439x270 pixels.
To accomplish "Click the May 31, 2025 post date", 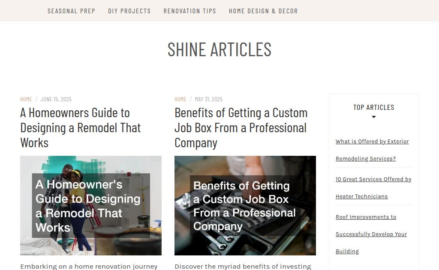I will point(209,99).
